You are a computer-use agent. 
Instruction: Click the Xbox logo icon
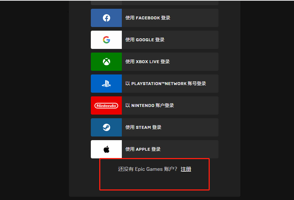pos(106,62)
